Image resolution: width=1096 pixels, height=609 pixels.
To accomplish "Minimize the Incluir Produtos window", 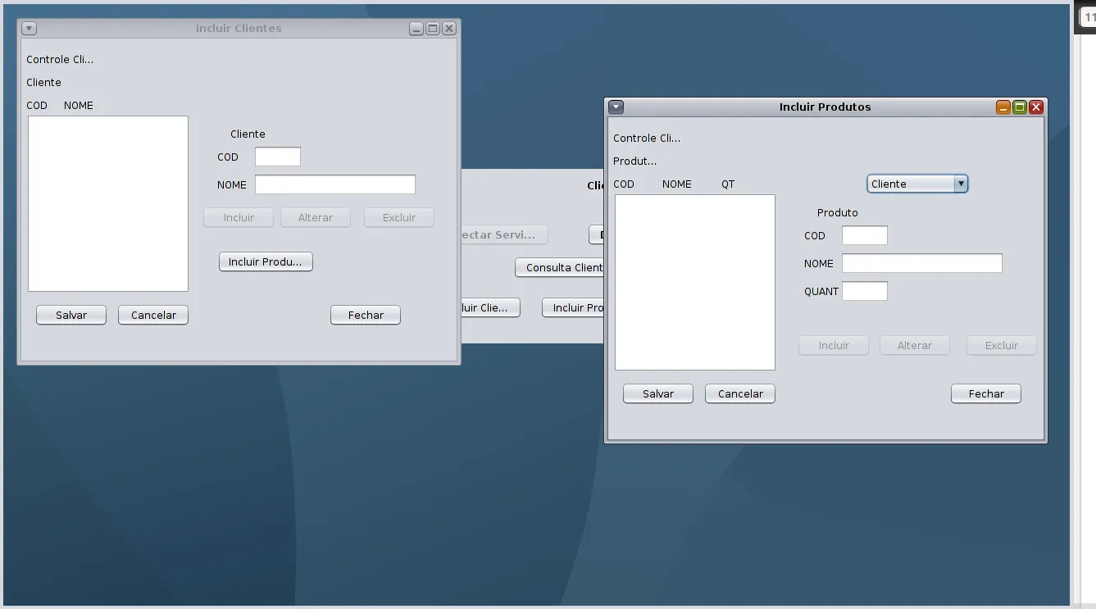I will 1003,107.
